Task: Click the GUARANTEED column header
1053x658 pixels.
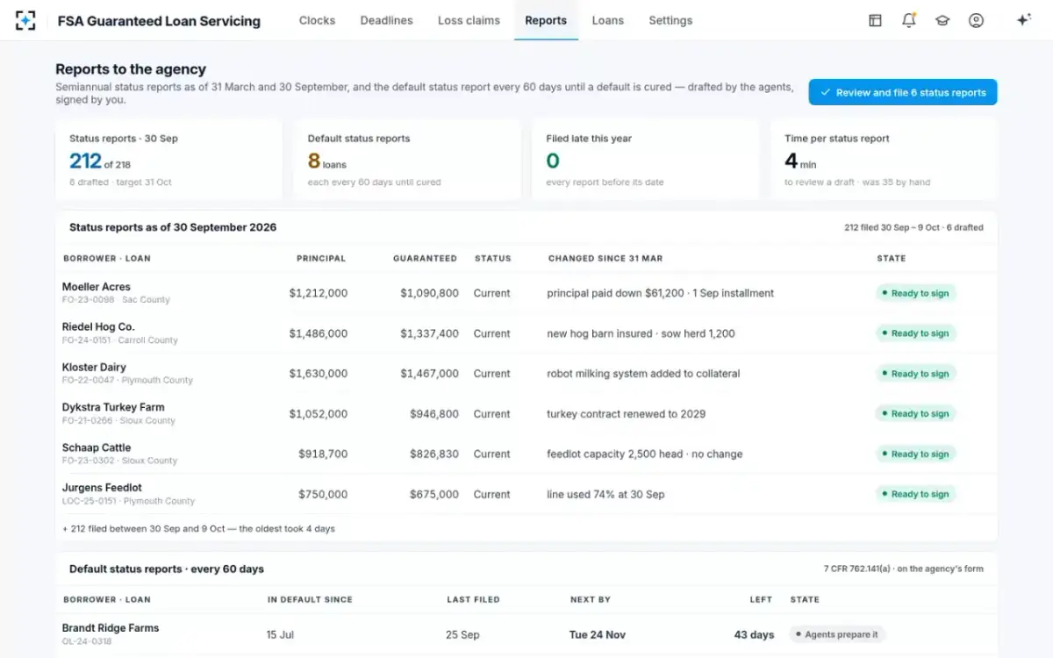Action: click(x=425, y=259)
